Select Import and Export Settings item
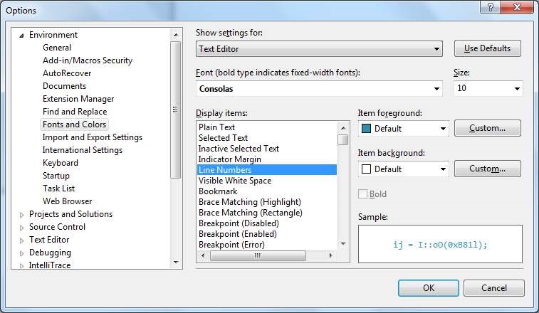539x313 pixels. click(x=93, y=137)
